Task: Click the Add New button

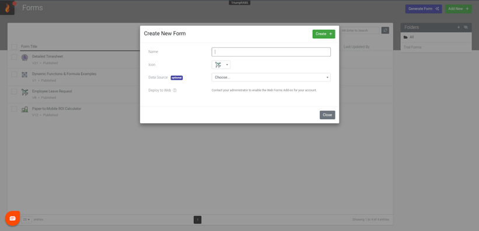Action: tap(458, 9)
